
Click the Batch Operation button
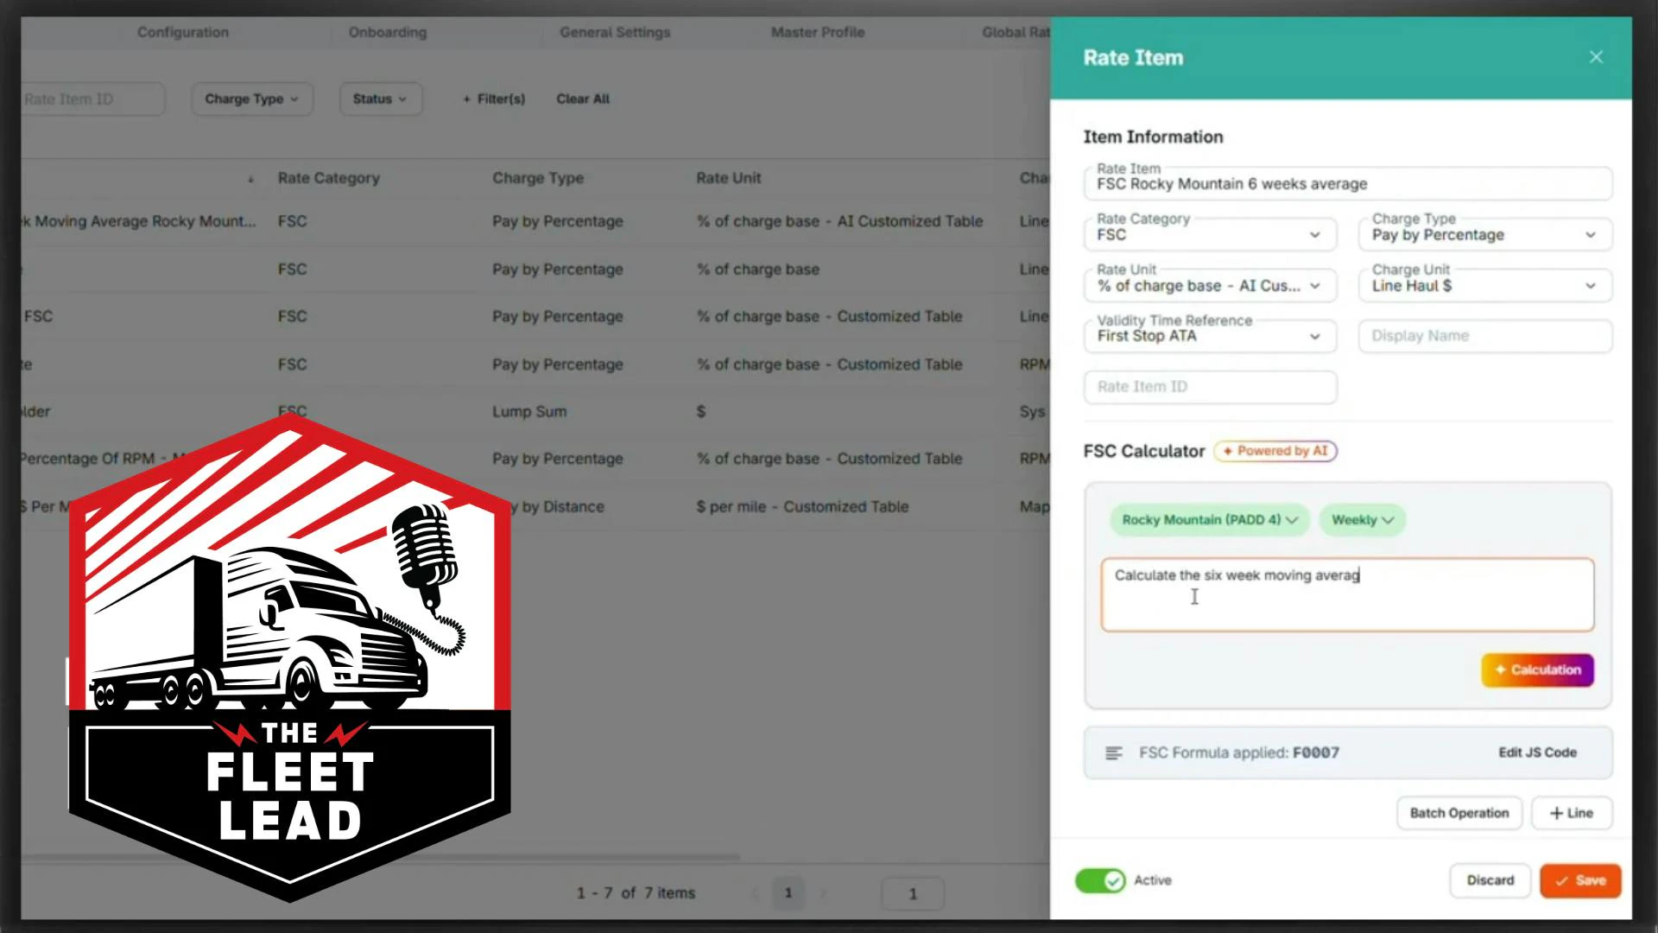1459,812
